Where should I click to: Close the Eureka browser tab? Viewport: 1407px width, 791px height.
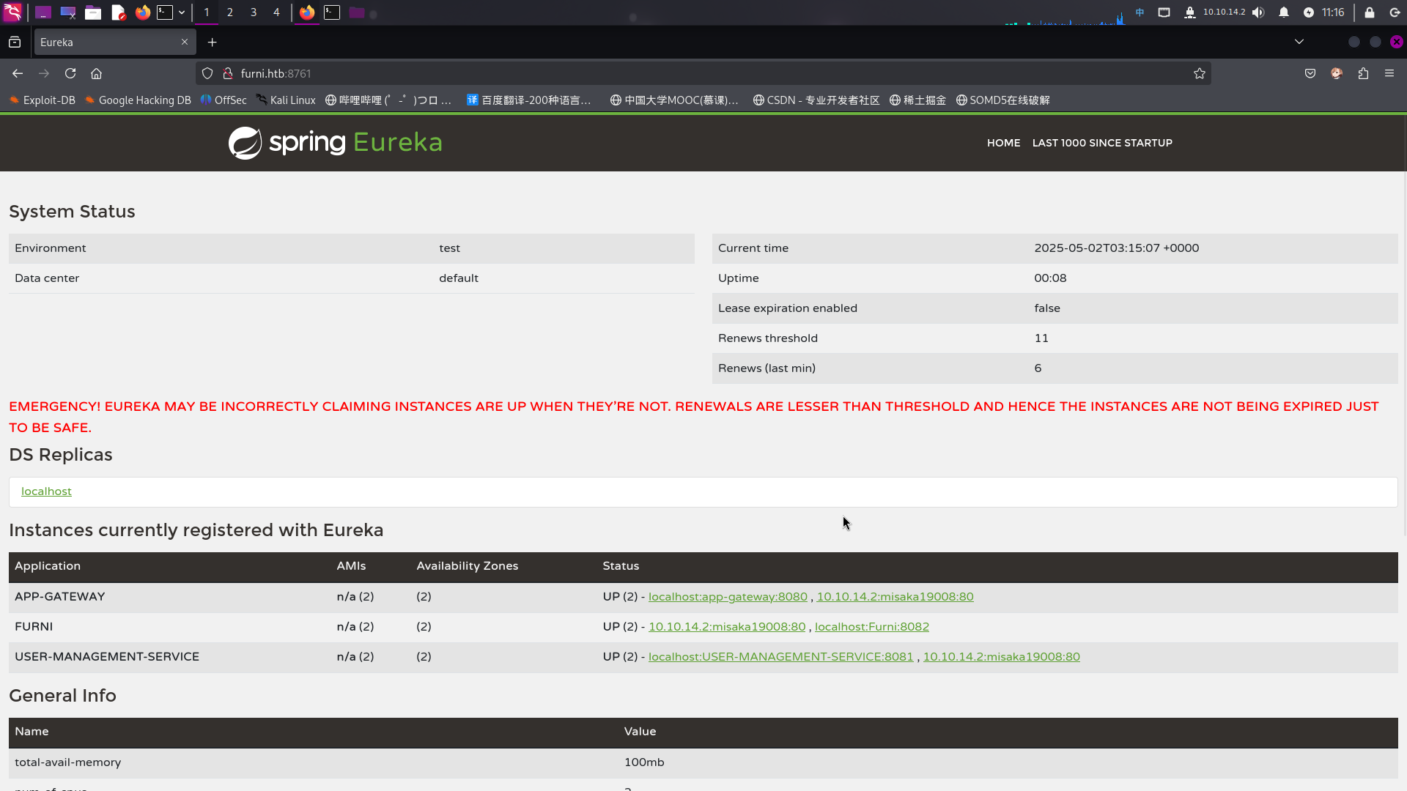point(185,42)
